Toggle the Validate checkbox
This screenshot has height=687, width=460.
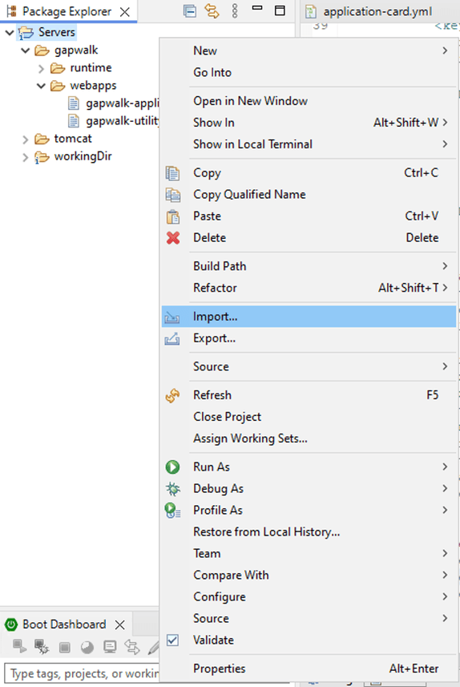[172, 641]
